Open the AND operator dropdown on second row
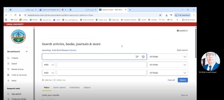The height and width of the screenshot is (100, 224). pos(49,65)
